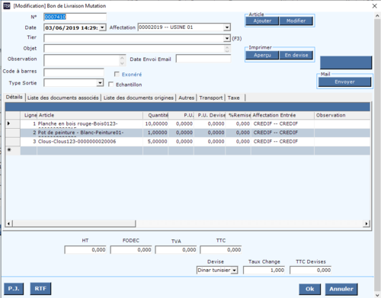
Task: Click the app icon in the title bar
Action: [x=7, y=5]
